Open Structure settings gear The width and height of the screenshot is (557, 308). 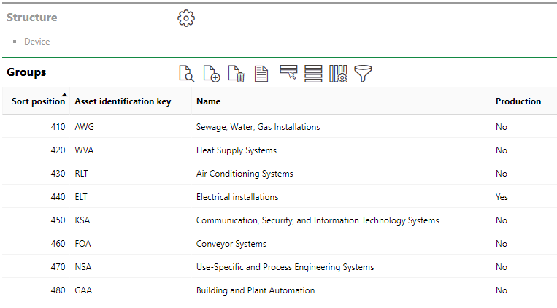tap(186, 18)
